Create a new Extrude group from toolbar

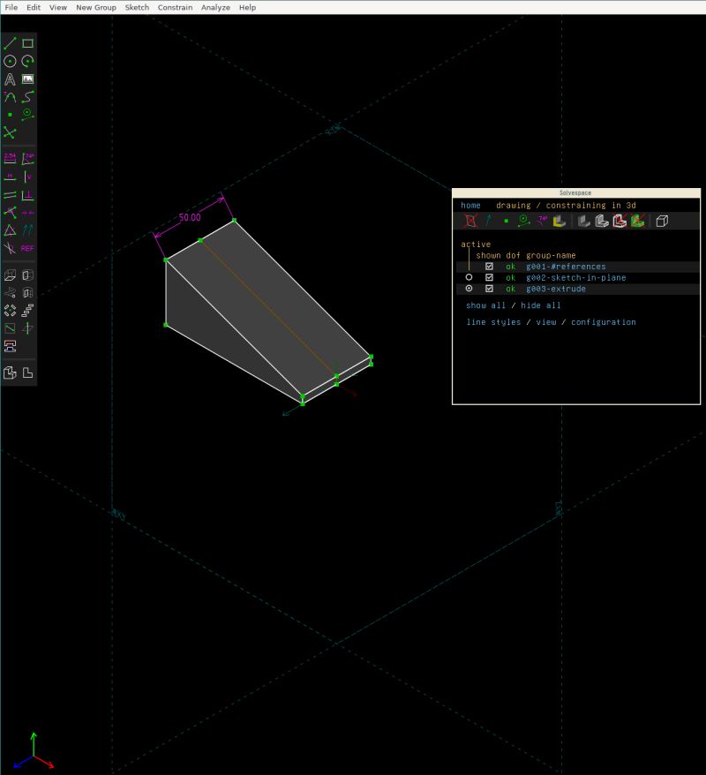coord(10,275)
